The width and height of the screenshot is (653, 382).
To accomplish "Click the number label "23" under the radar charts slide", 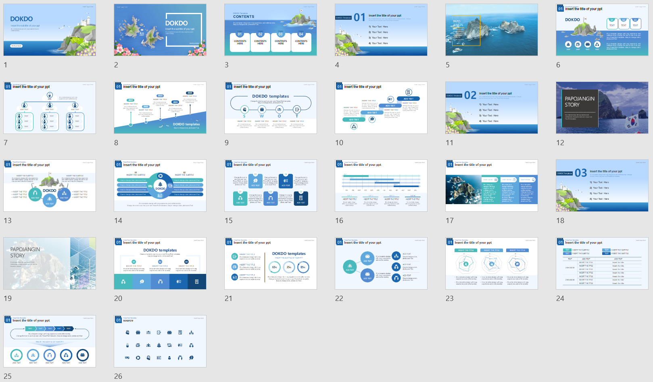I will point(450,299).
